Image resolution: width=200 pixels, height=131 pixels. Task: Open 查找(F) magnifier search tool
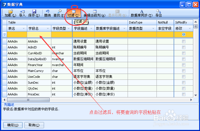tap(59, 11)
